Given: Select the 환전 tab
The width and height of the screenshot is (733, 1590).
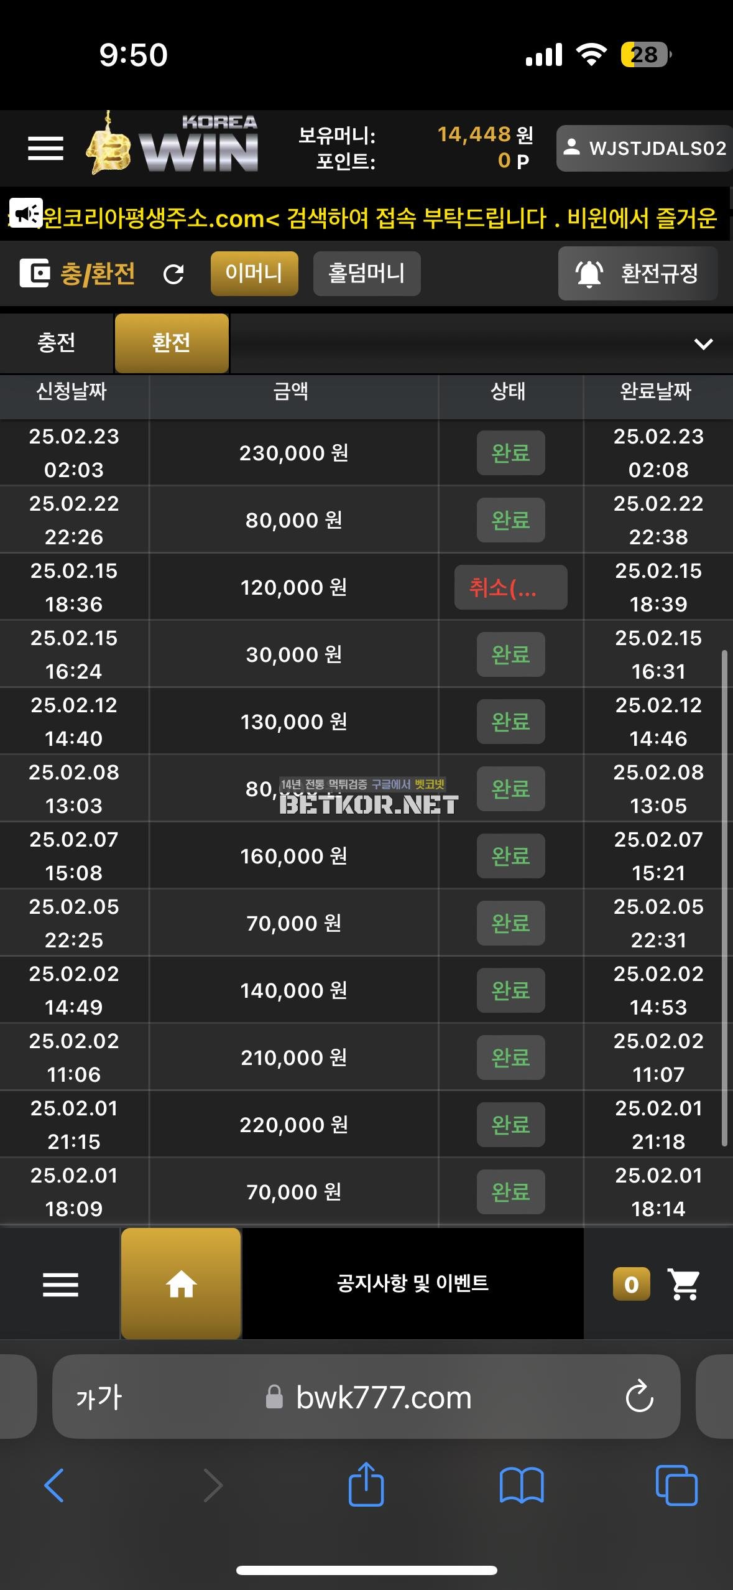Looking at the screenshot, I should click(x=172, y=343).
